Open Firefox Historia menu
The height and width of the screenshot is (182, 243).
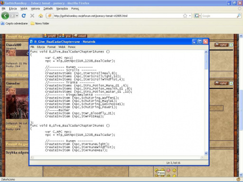click(35, 9)
